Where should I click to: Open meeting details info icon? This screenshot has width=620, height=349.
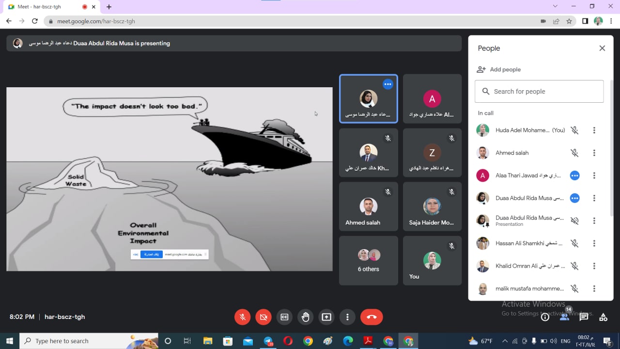pos(545,317)
